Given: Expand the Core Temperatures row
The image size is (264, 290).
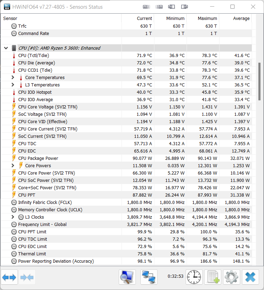Looking at the screenshot, I should [13, 77].
